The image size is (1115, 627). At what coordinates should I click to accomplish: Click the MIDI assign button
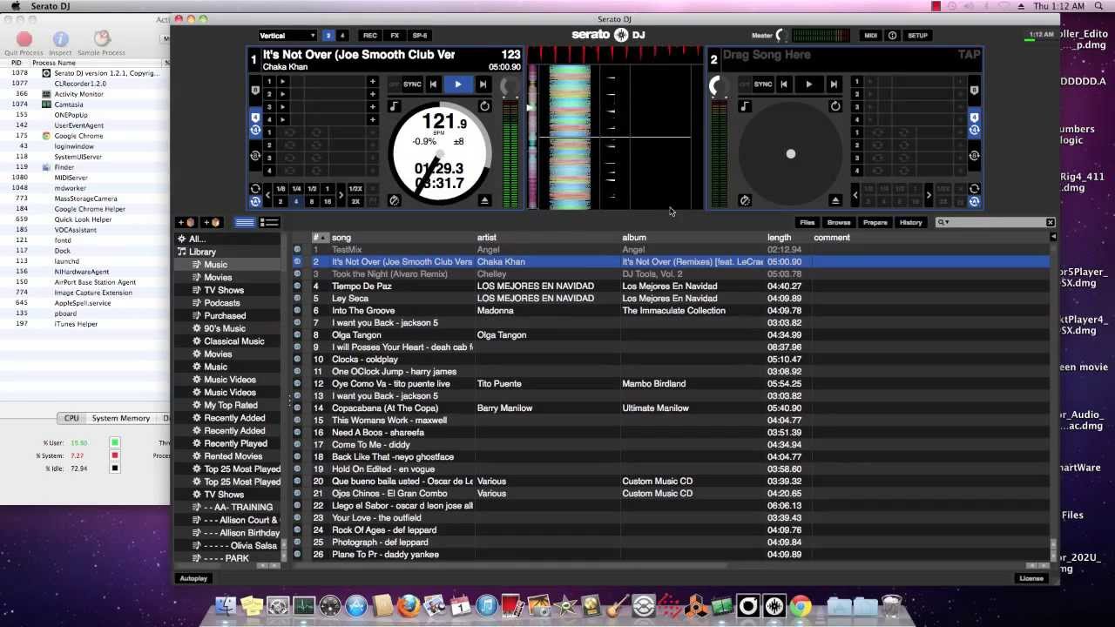(870, 36)
